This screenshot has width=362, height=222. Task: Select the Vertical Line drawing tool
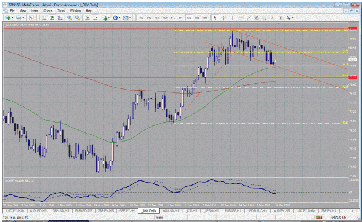[x=232, y=18]
